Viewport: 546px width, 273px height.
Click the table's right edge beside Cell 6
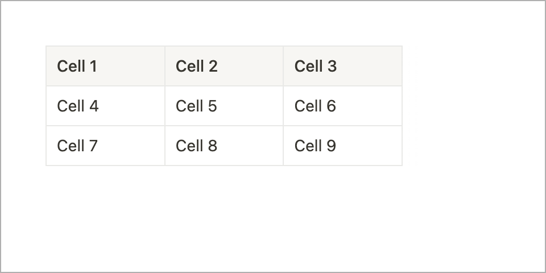point(402,106)
